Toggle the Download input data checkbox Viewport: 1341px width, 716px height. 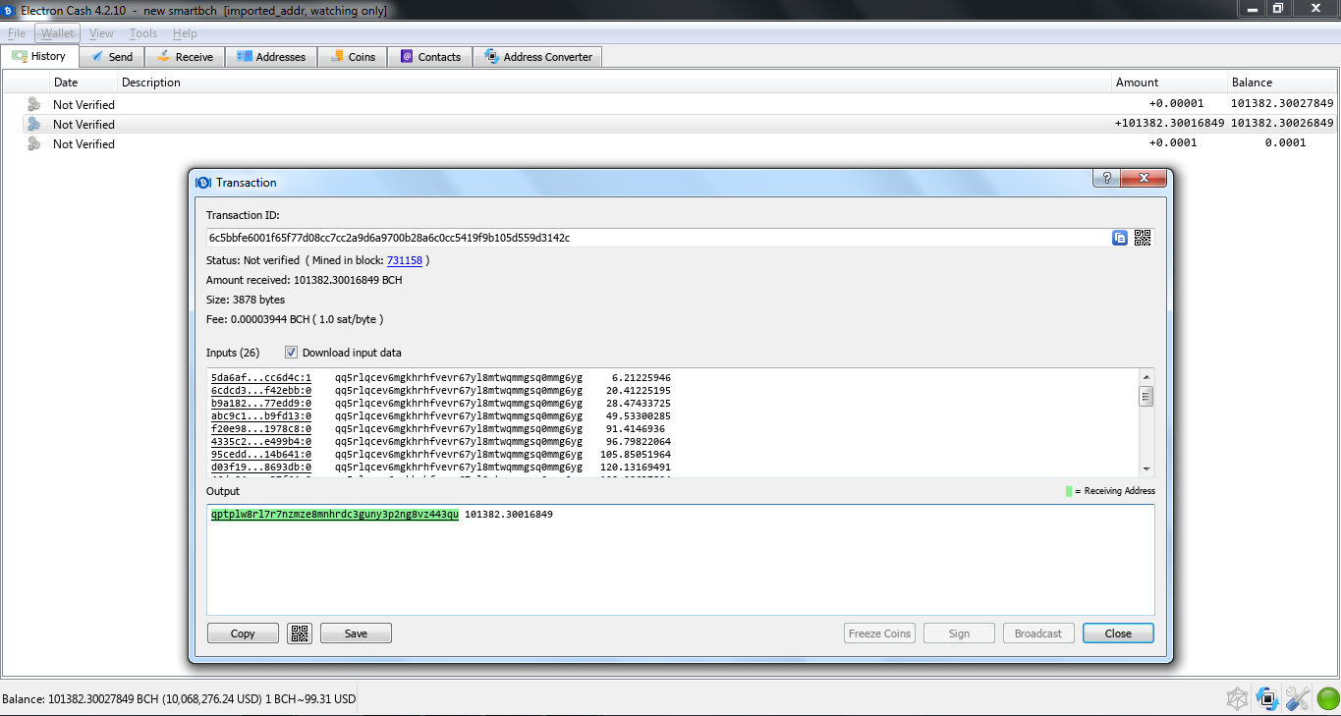(291, 353)
